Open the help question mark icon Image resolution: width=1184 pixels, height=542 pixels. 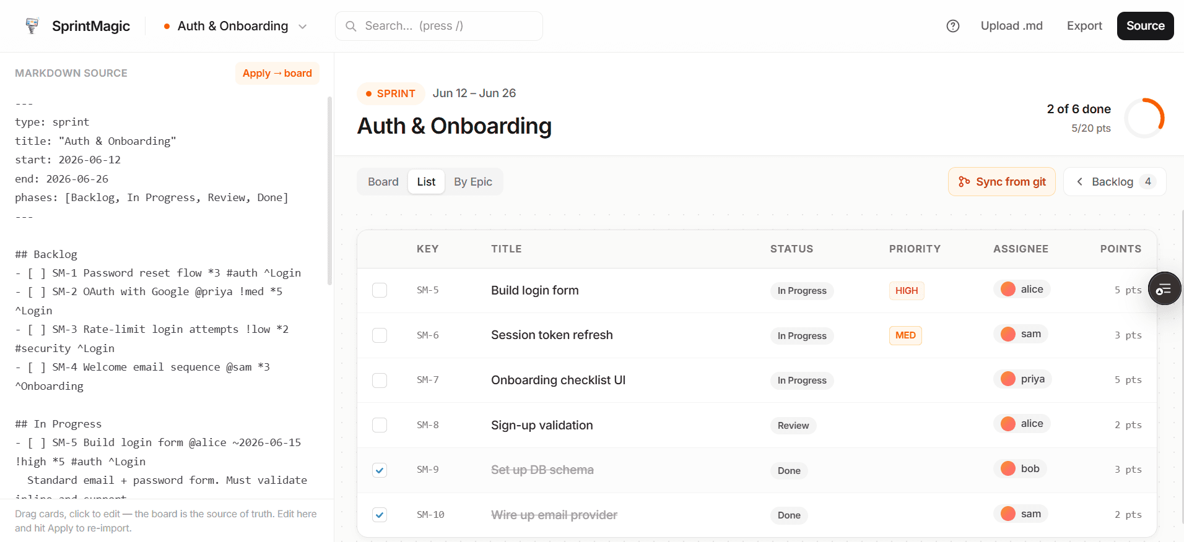[x=953, y=26]
